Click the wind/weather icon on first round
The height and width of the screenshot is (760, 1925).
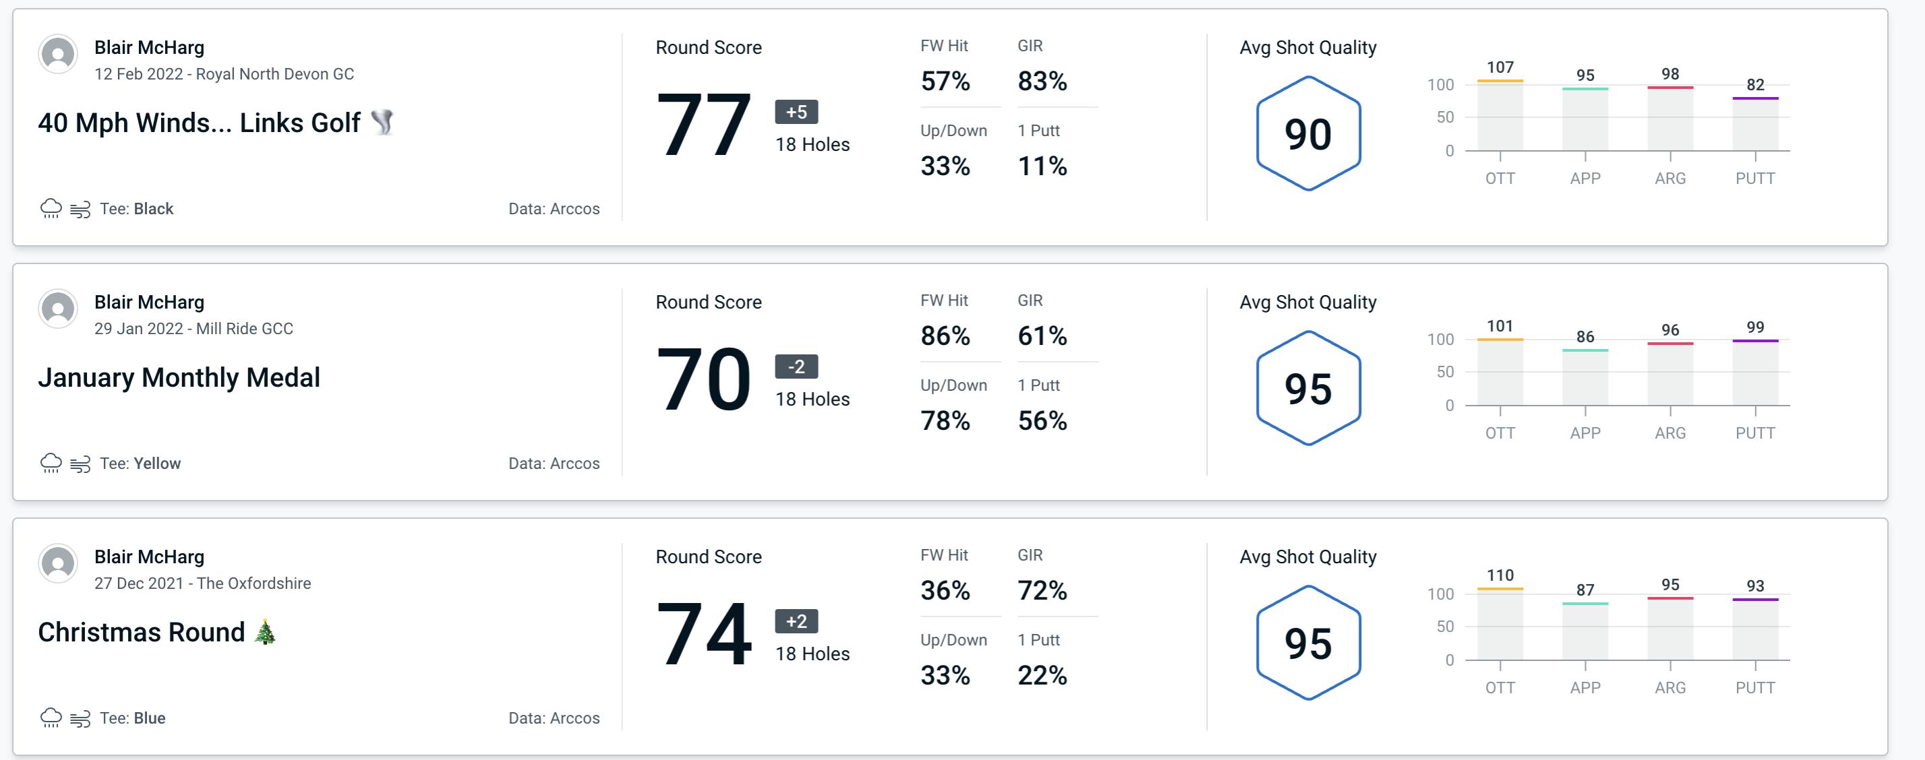click(x=82, y=207)
